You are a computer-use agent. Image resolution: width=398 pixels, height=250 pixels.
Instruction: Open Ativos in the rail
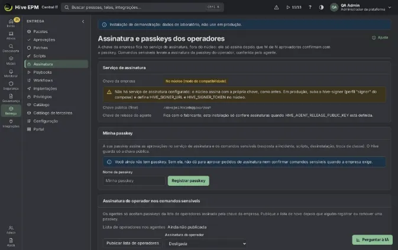(x=11, y=36)
